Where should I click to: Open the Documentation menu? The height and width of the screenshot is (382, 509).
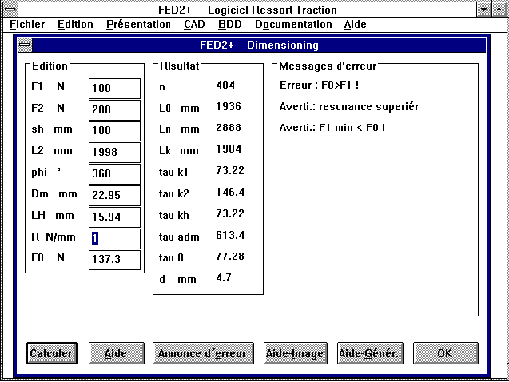tap(293, 25)
